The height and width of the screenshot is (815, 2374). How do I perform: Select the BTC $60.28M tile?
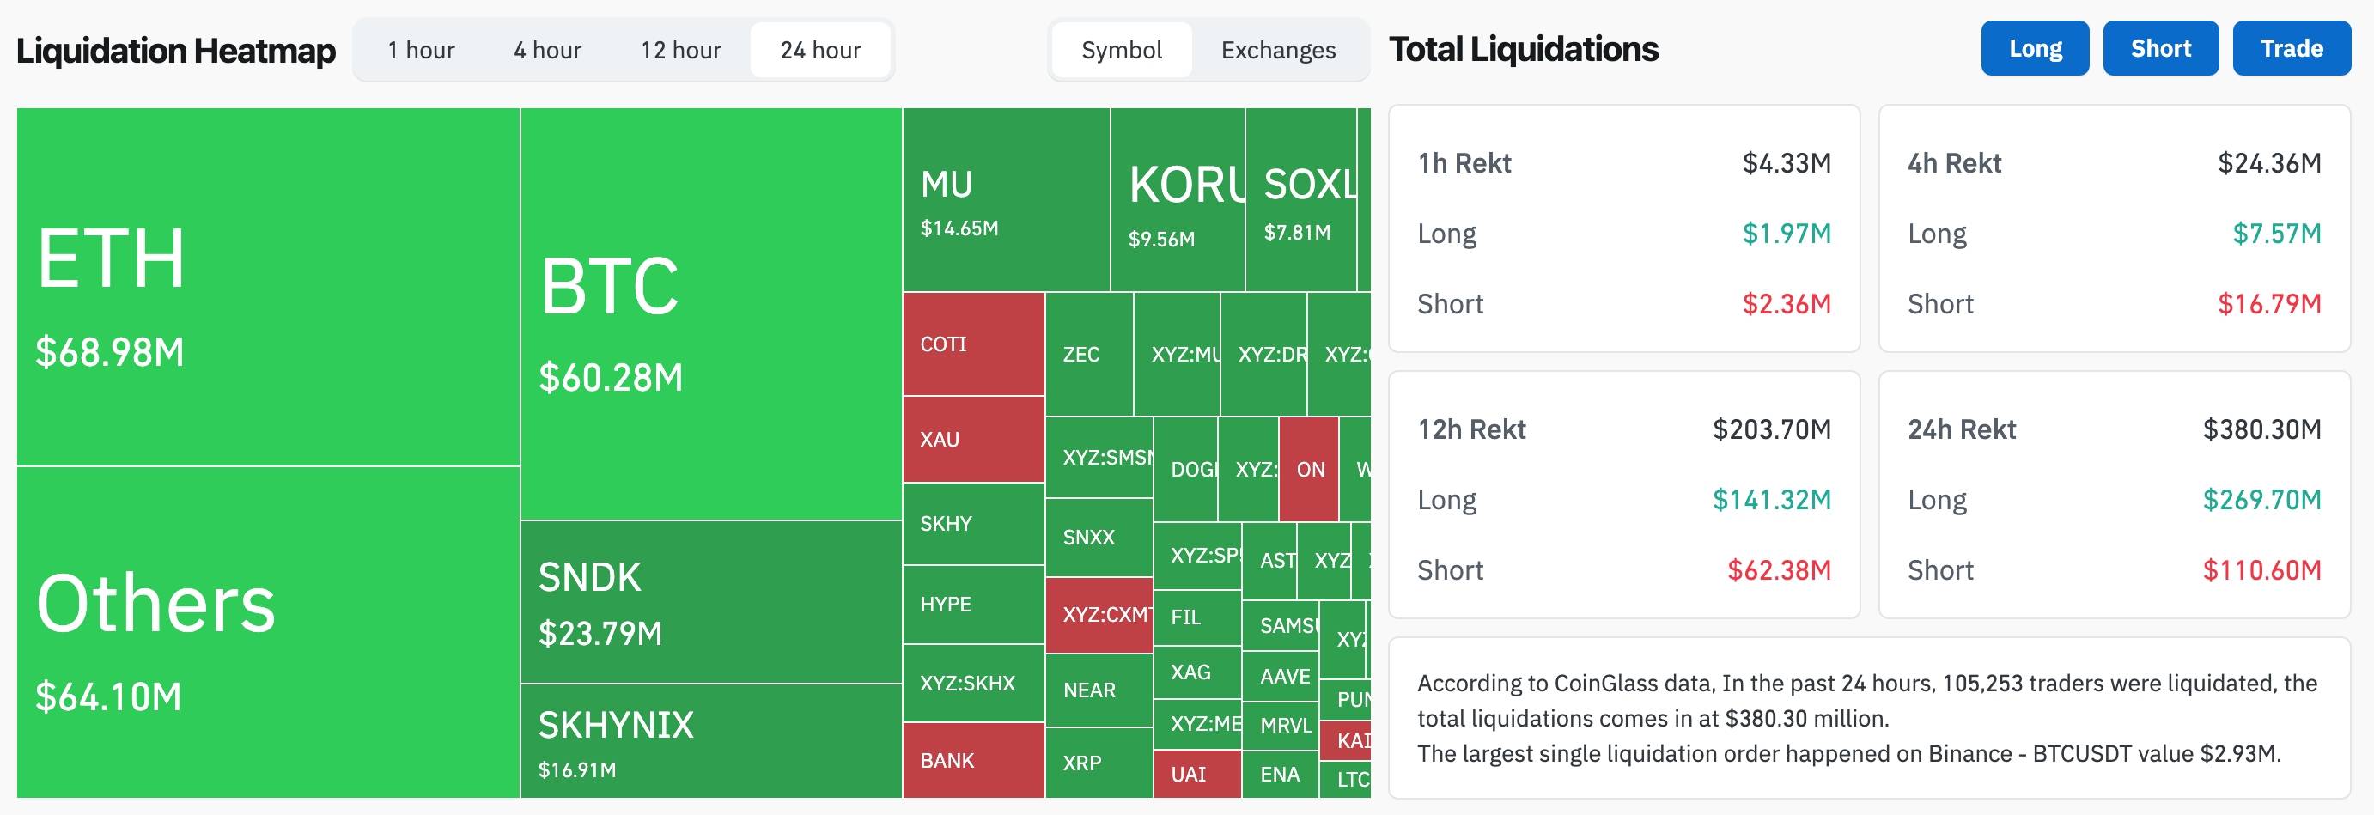click(710, 314)
